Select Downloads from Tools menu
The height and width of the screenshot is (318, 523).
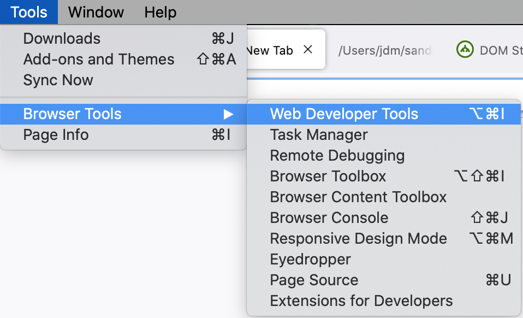(x=62, y=39)
